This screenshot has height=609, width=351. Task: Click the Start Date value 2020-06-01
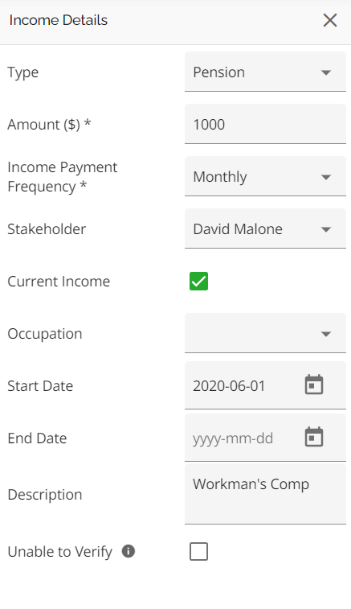(229, 386)
